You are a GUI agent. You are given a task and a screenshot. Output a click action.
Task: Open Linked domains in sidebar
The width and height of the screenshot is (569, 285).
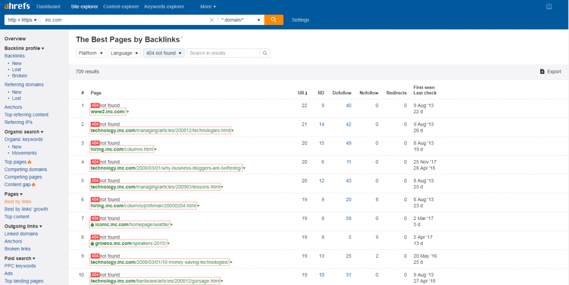[21, 234]
